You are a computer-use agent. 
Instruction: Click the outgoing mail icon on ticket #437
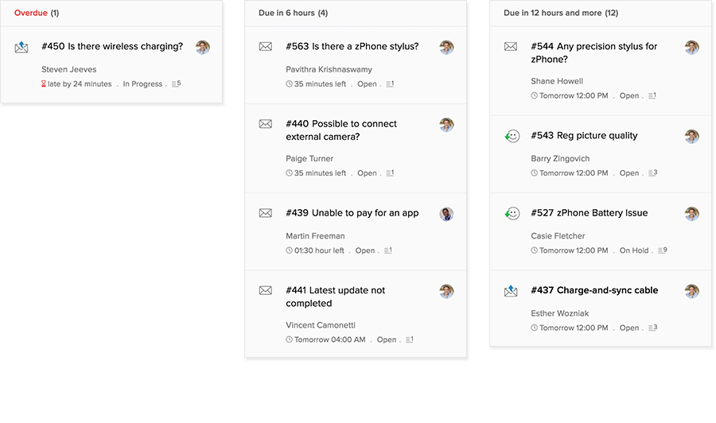click(x=511, y=291)
